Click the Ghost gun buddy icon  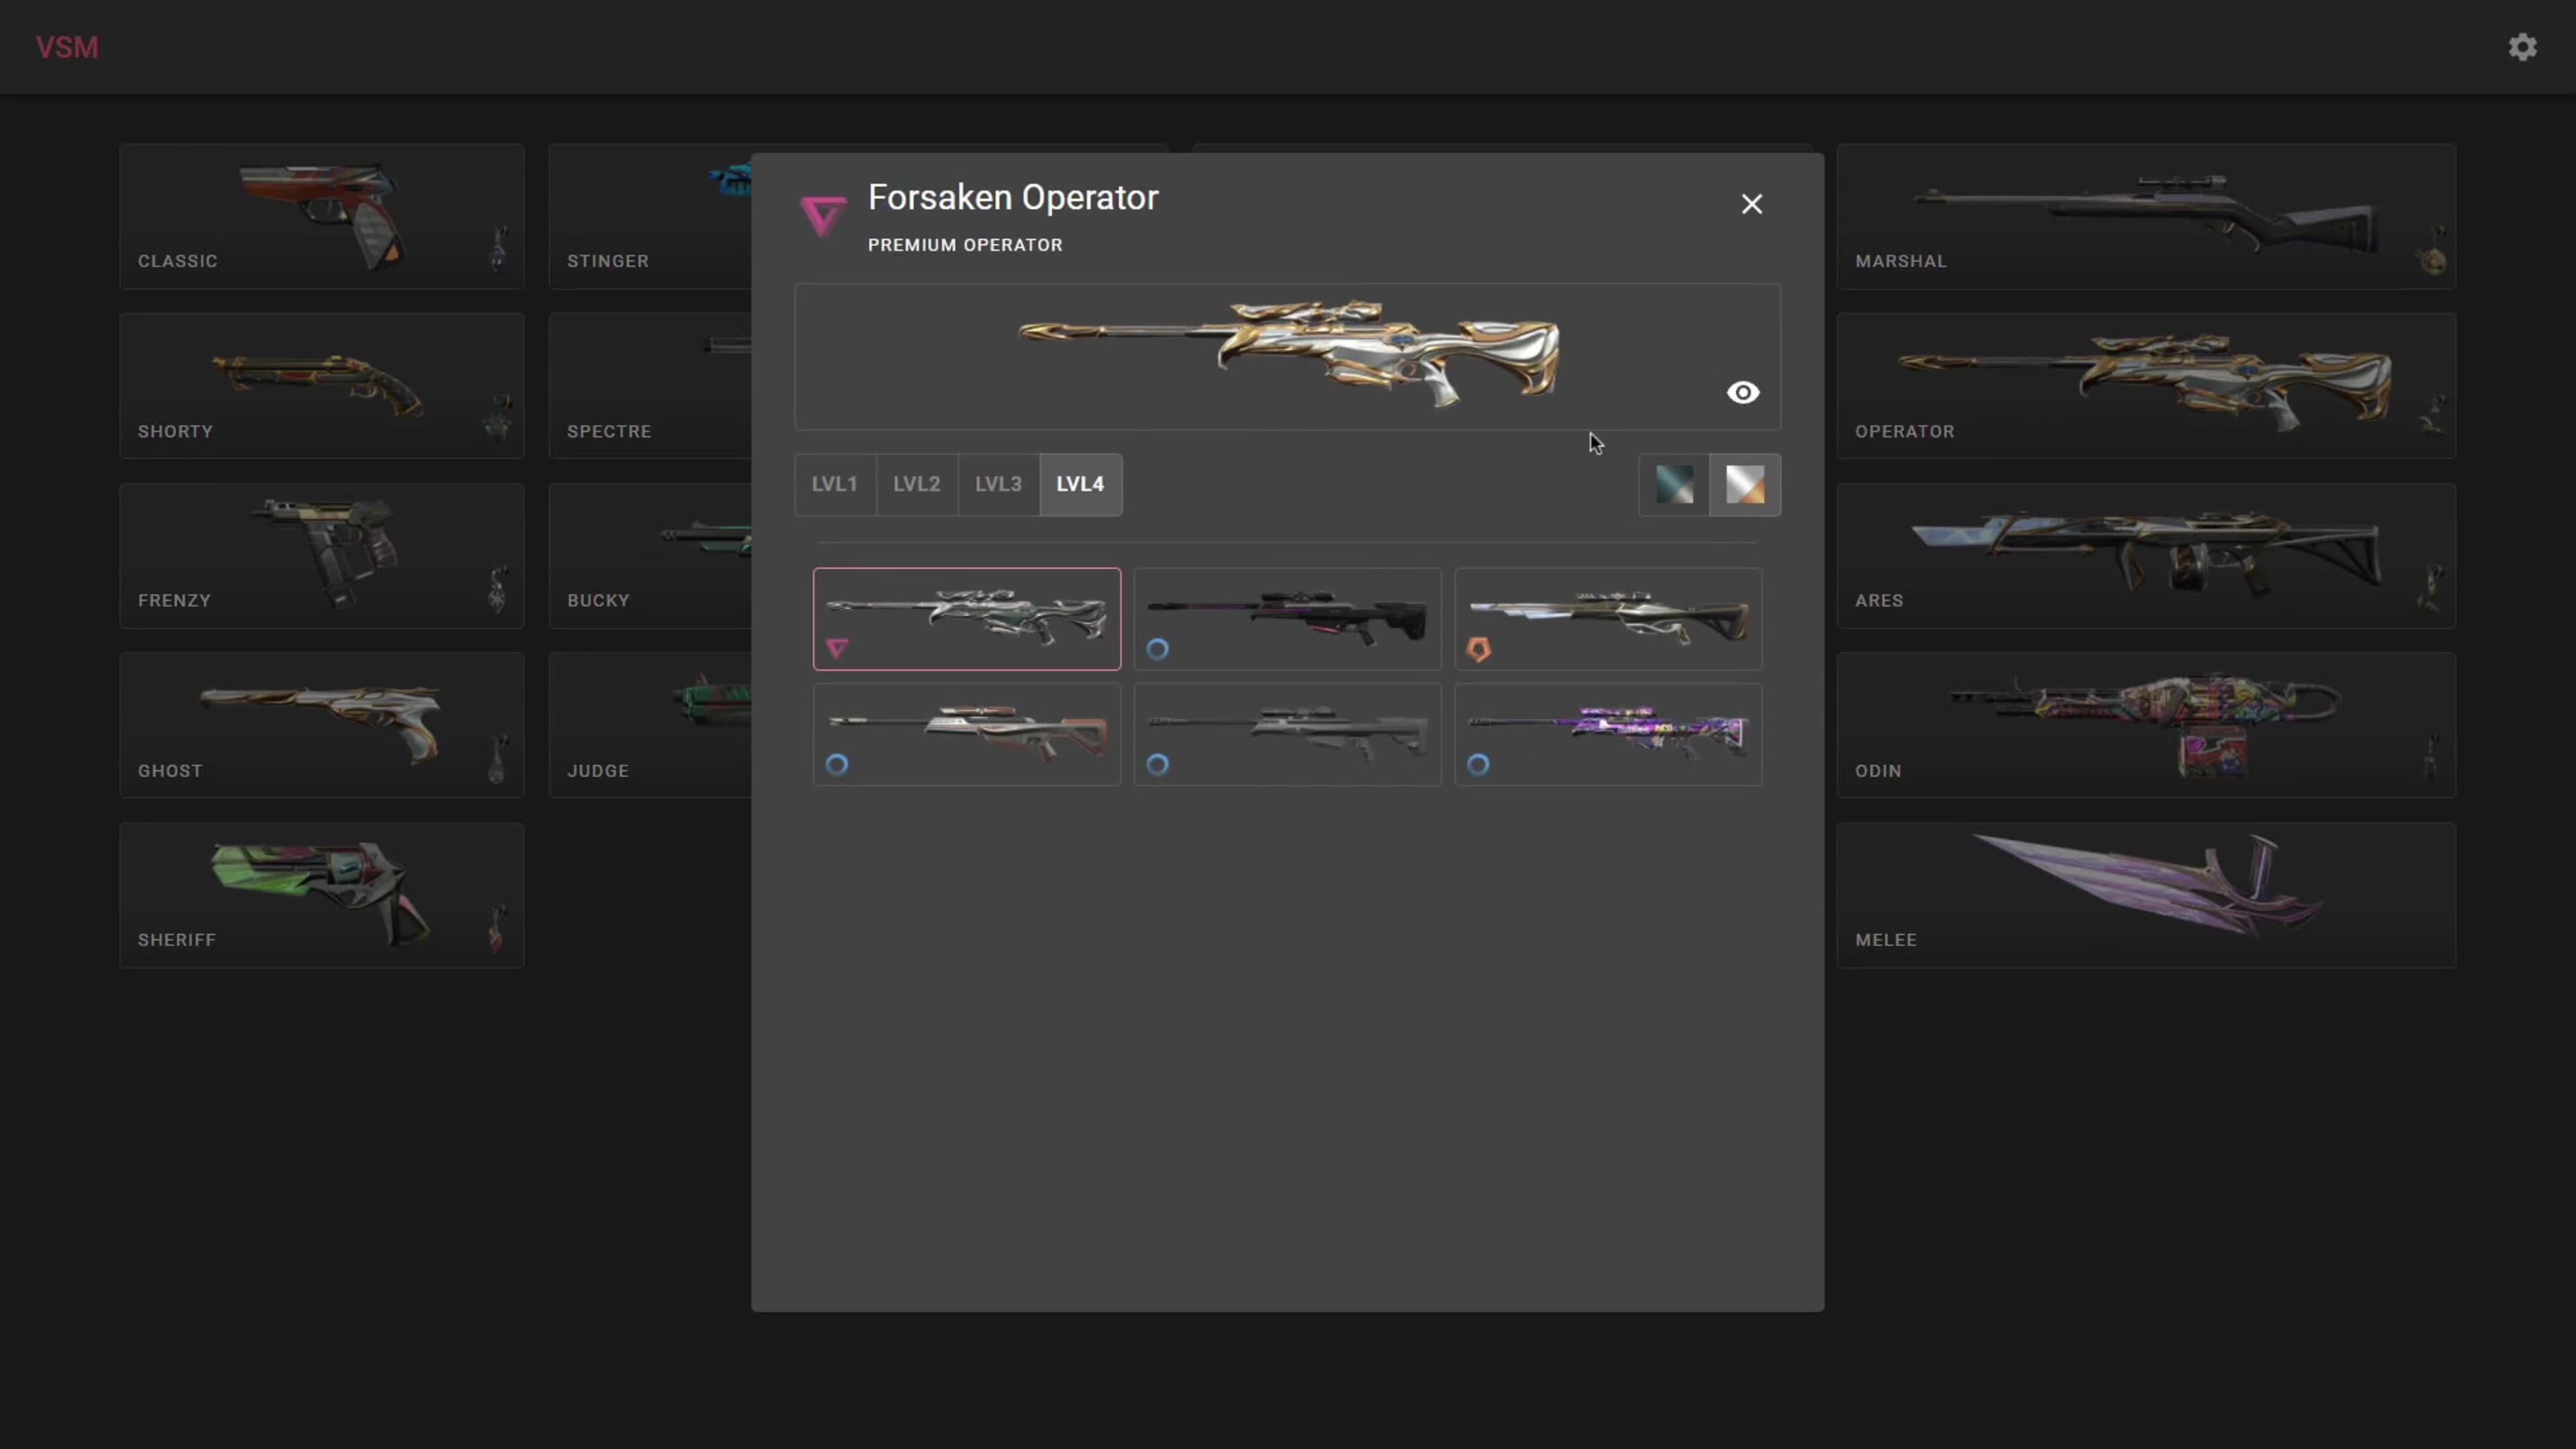coord(497,757)
